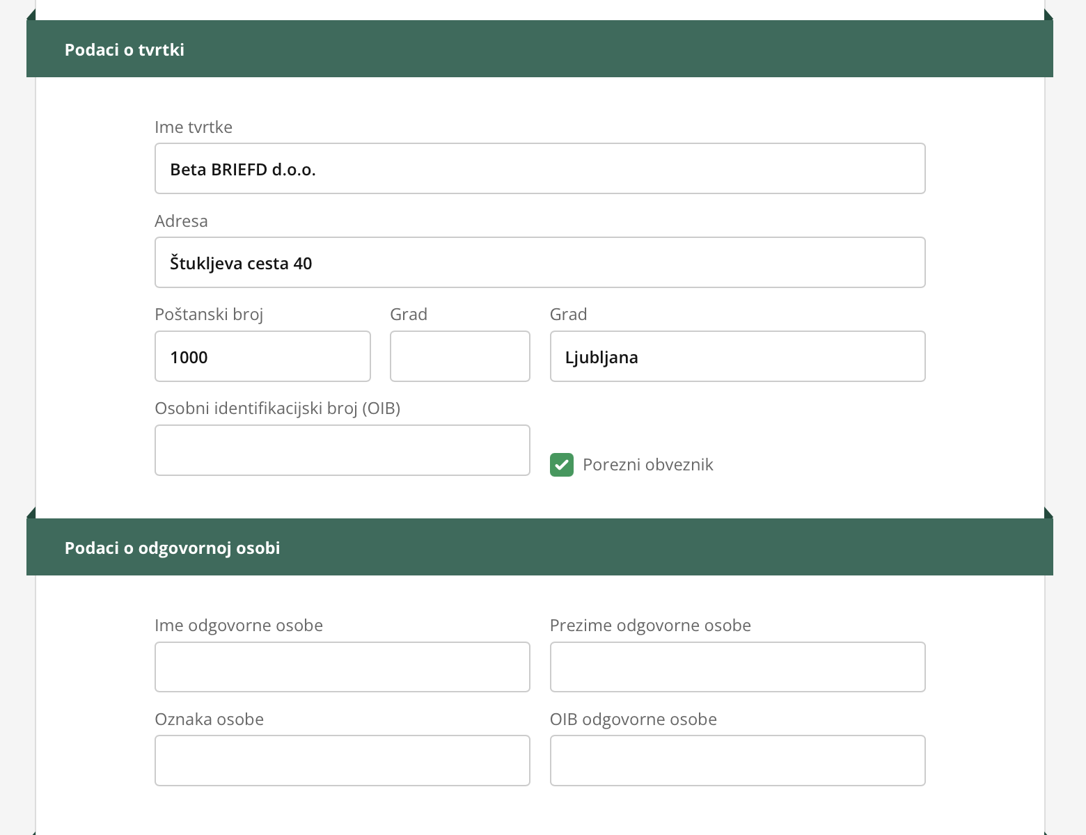Focus the Grad input containing Ljubljana
The image size is (1086, 835).
tap(737, 357)
